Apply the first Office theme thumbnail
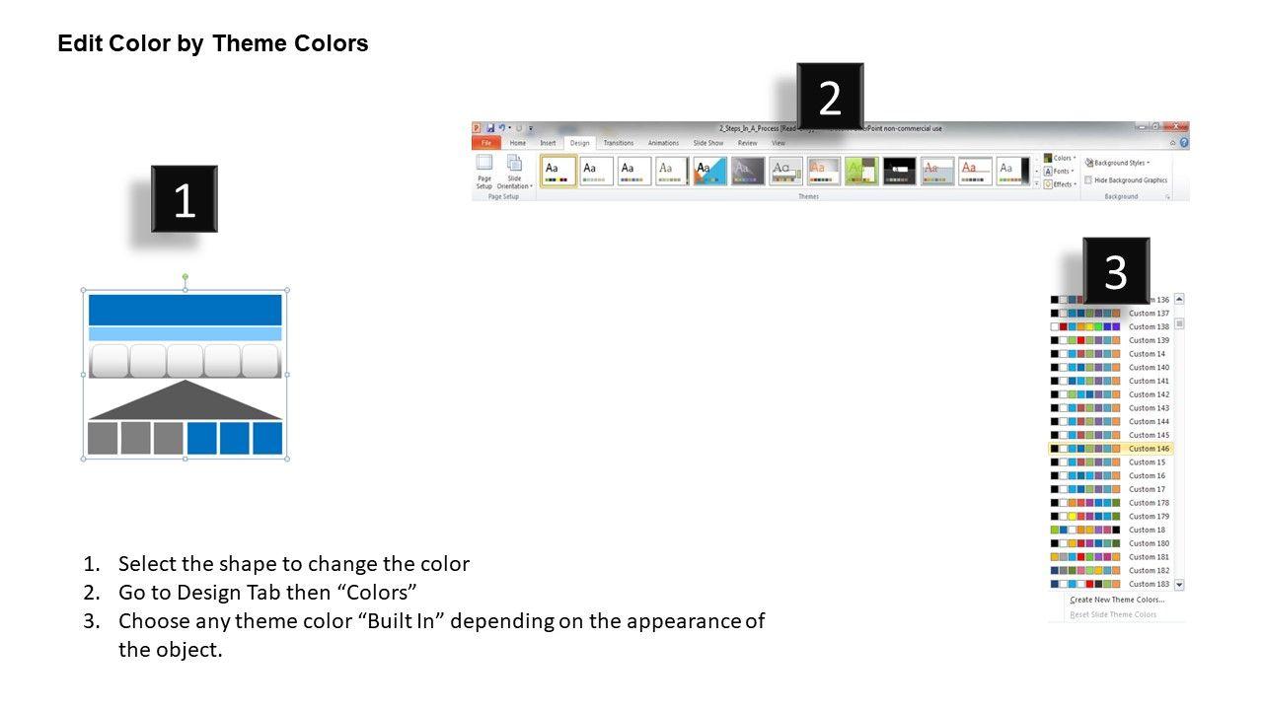The height and width of the screenshot is (710, 1263). (x=558, y=171)
